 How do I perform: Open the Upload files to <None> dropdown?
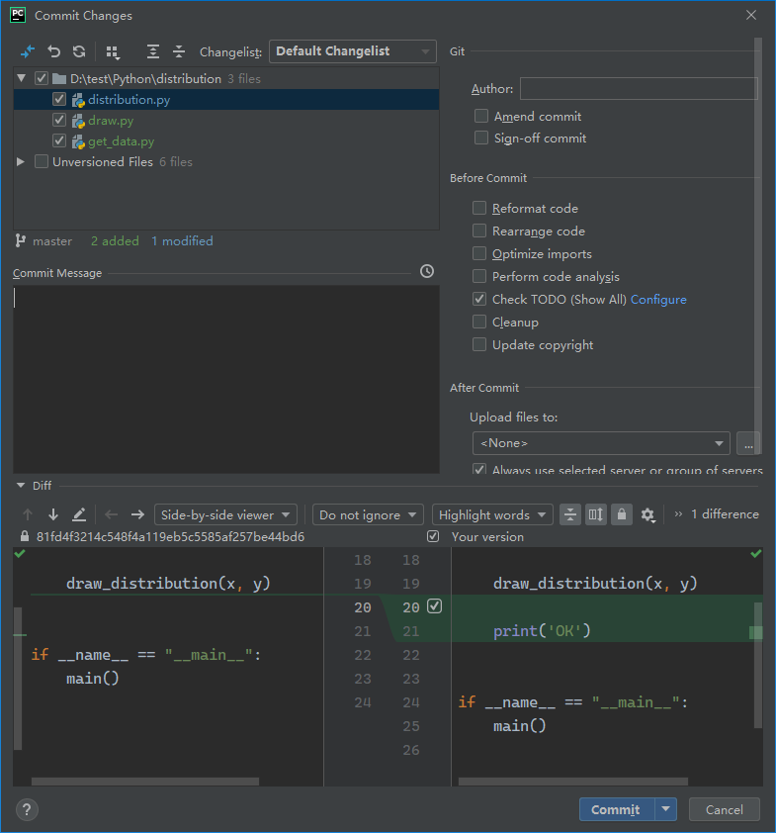pos(601,443)
